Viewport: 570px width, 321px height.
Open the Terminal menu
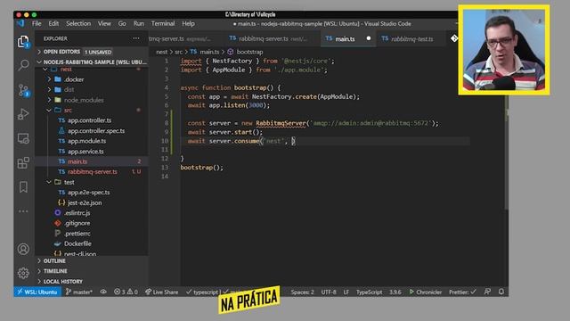pyautogui.click(x=163, y=24)
